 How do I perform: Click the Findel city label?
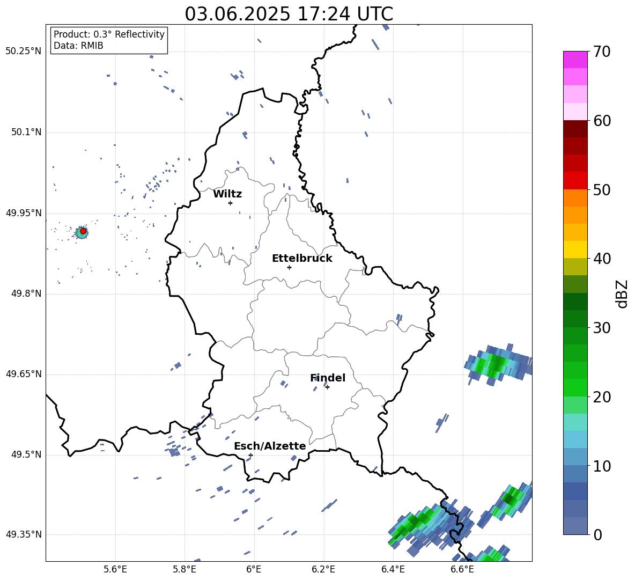[x=328, y=378]
